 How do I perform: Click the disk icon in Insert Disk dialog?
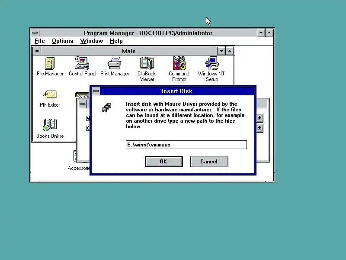click(x=106, y=107)
